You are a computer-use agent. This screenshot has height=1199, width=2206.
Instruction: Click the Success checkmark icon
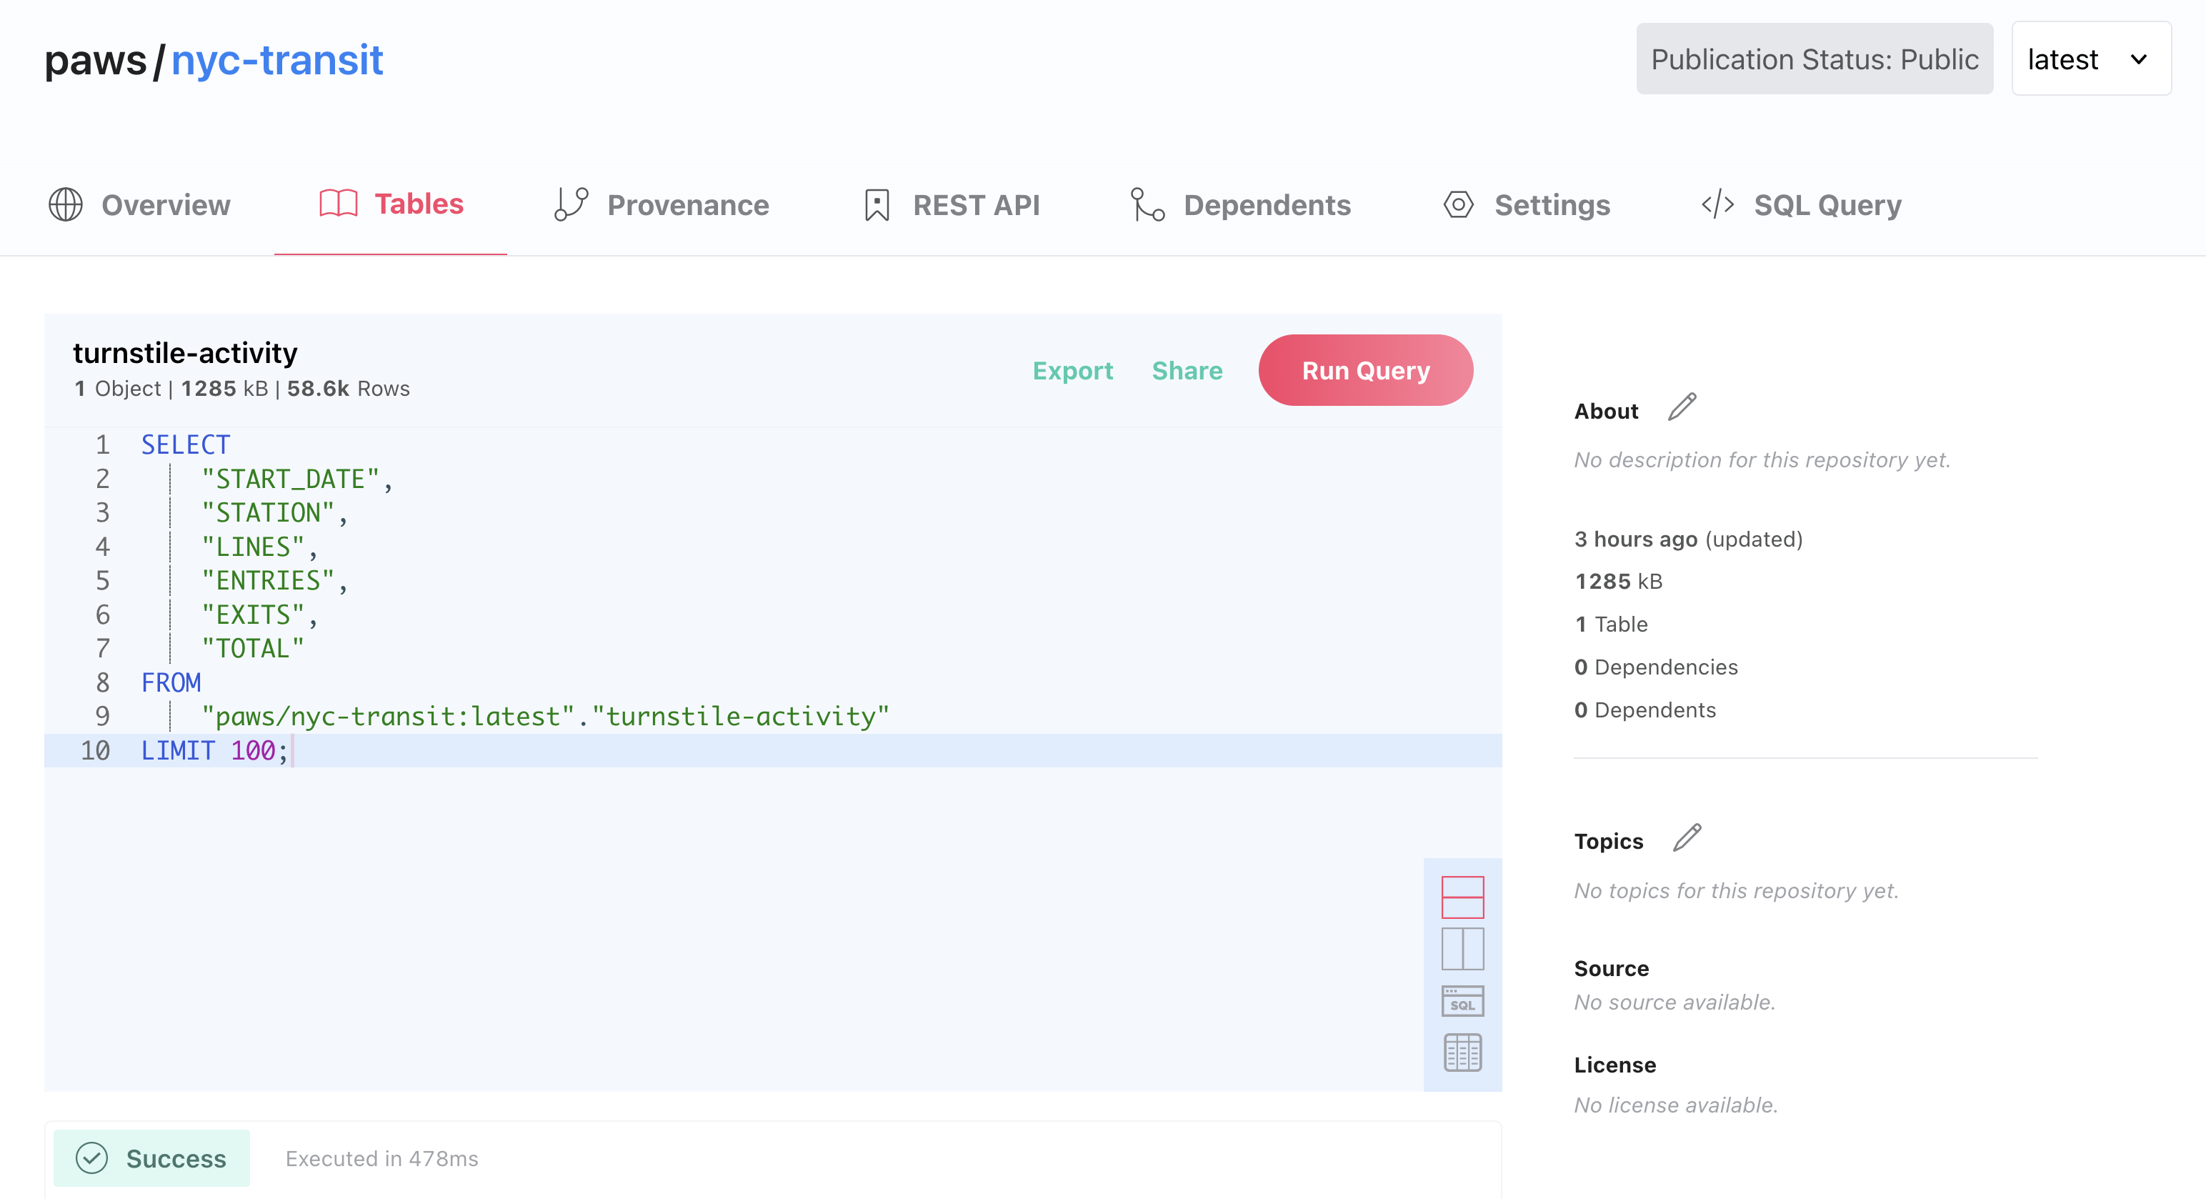coord(91,1158)
